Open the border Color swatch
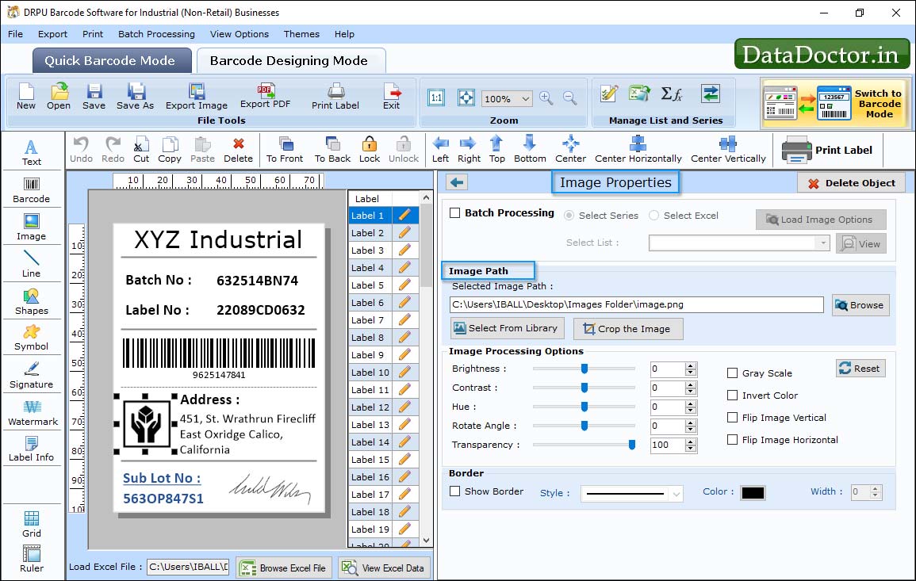The width and height of the screenshot is (916, 581). 753,493
